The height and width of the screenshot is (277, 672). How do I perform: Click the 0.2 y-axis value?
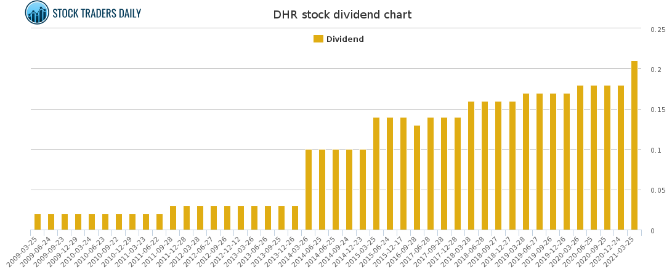tap(656, 70)
